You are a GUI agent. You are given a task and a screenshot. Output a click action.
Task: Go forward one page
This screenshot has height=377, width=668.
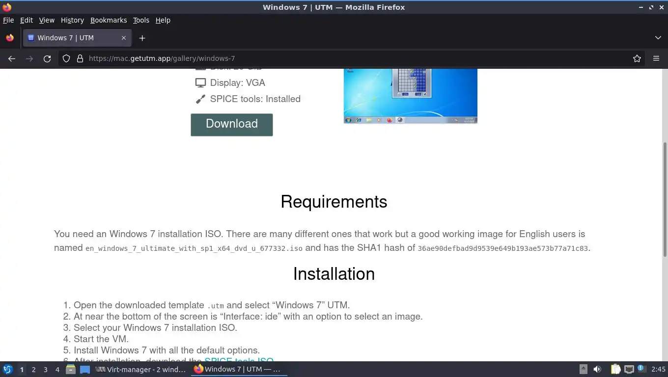tap(29, 58)
